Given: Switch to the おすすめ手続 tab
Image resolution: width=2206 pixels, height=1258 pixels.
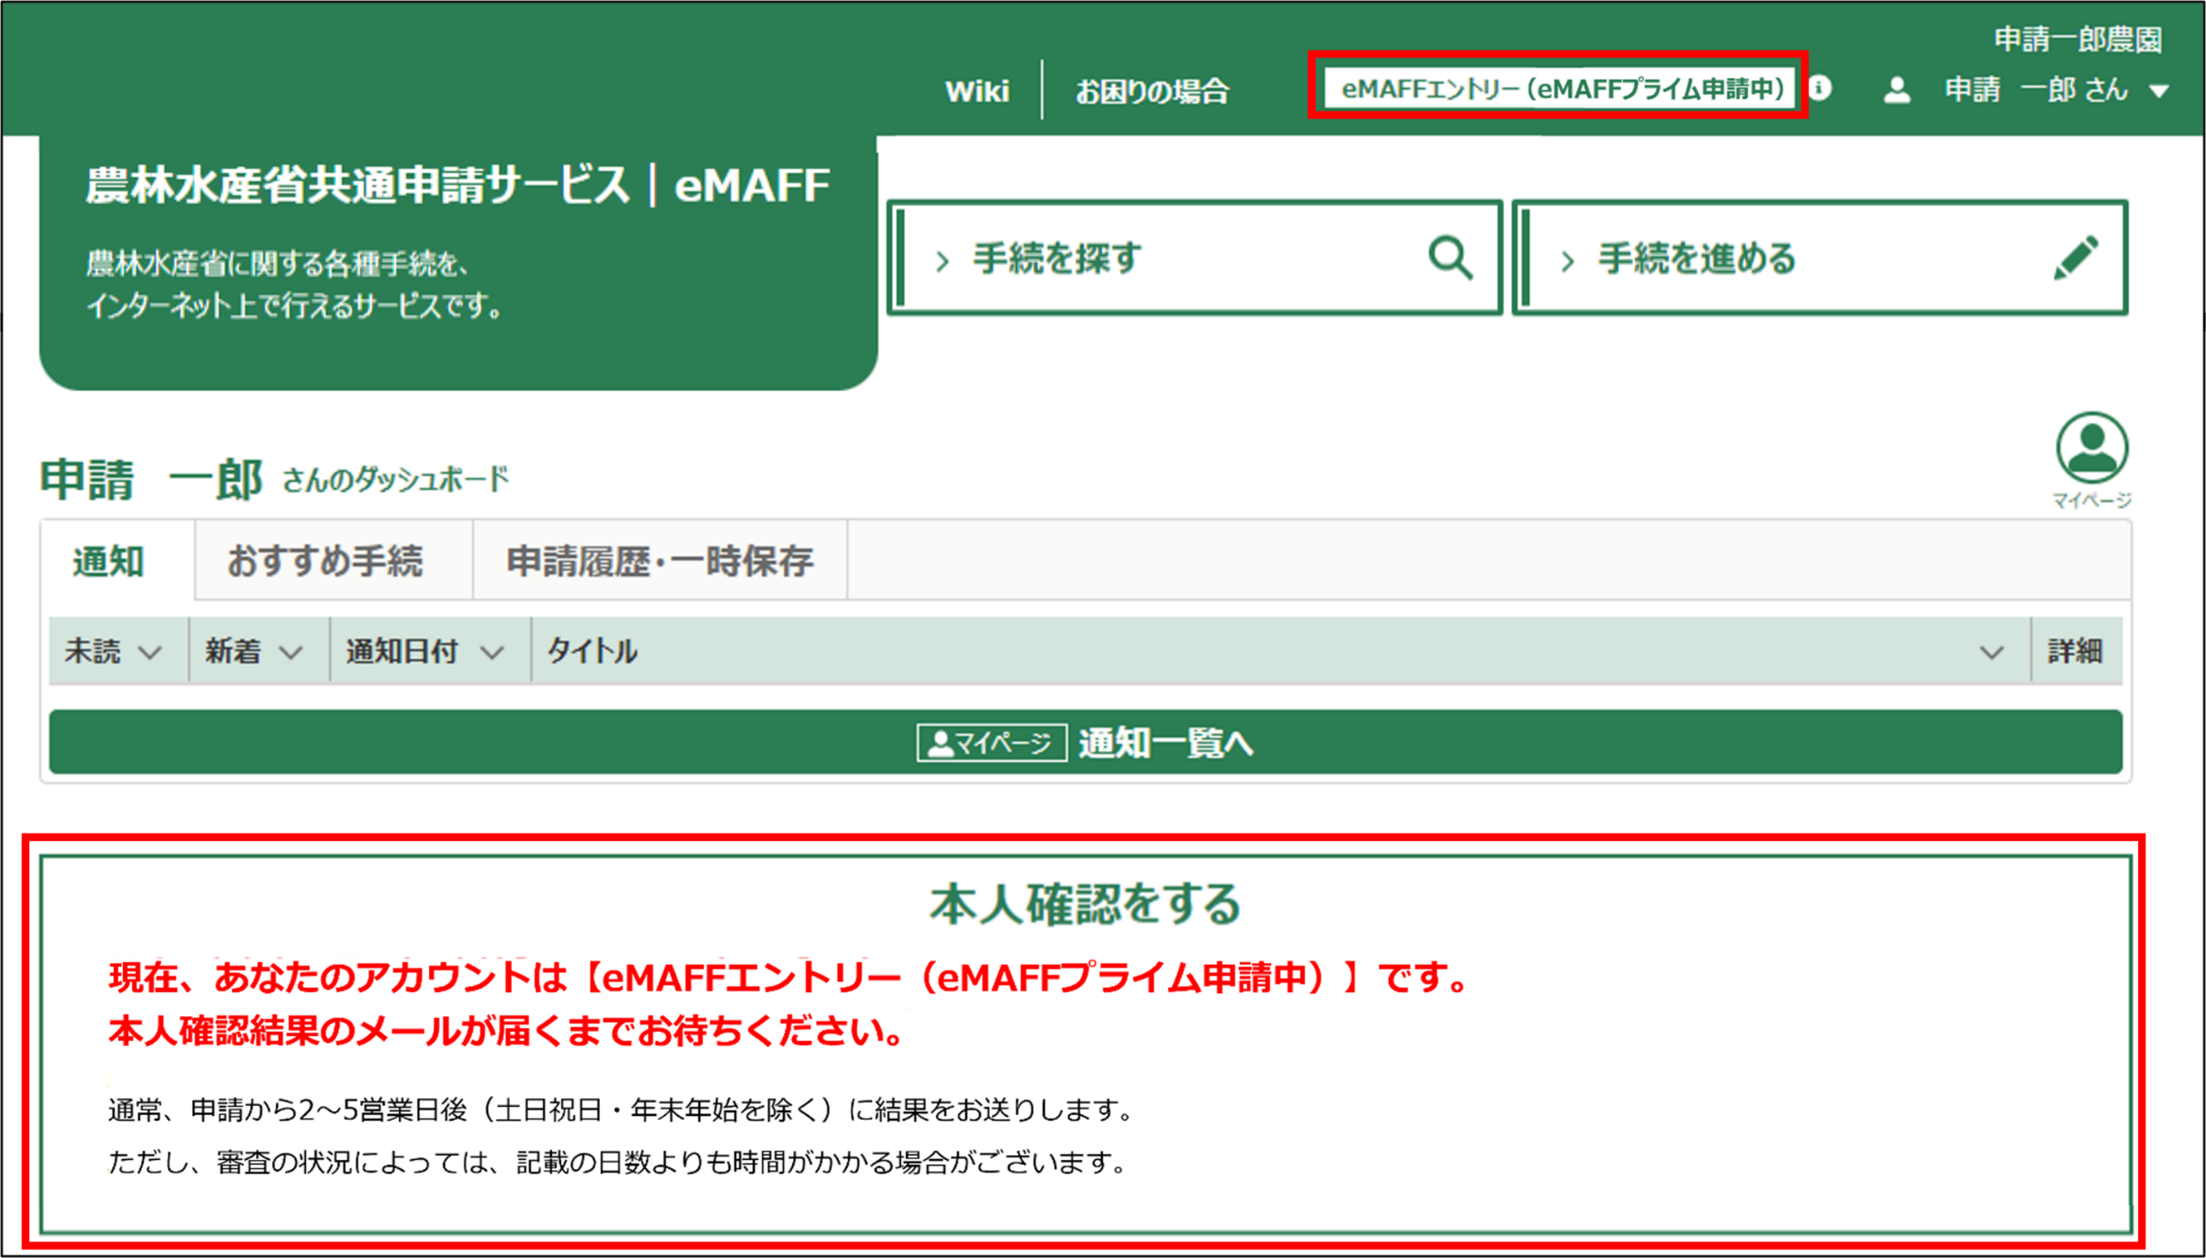Looking at the screenshot, I should (325, 561).
